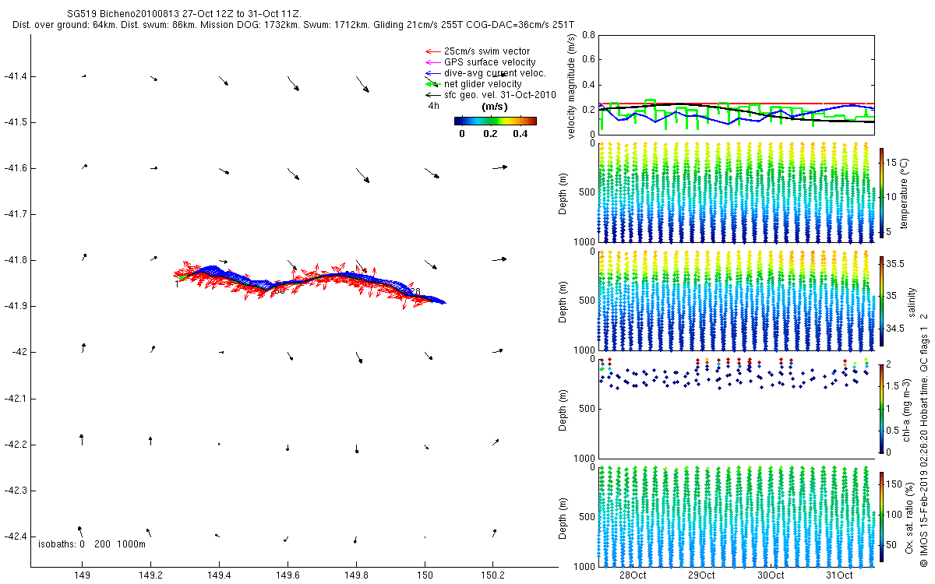
Task: Click latitude tick '-41.4' on map axis
Action: pos(15,76)
